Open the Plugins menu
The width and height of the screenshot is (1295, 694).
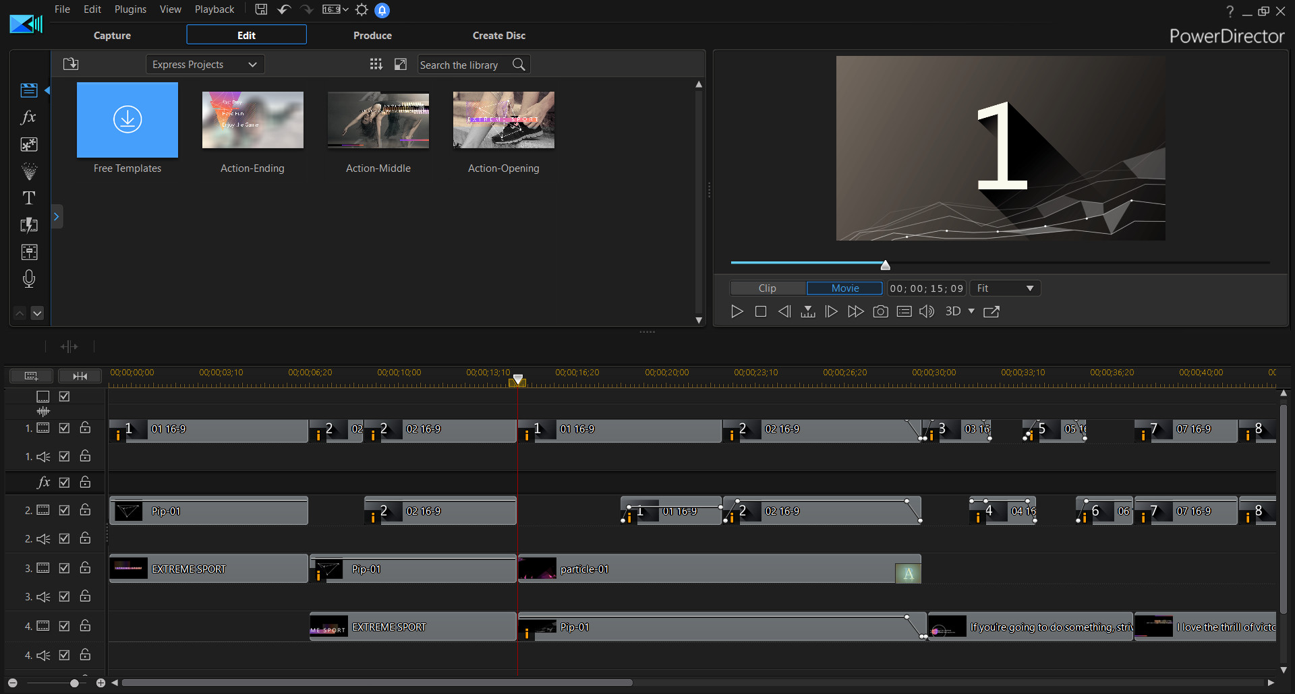(129, 9)
